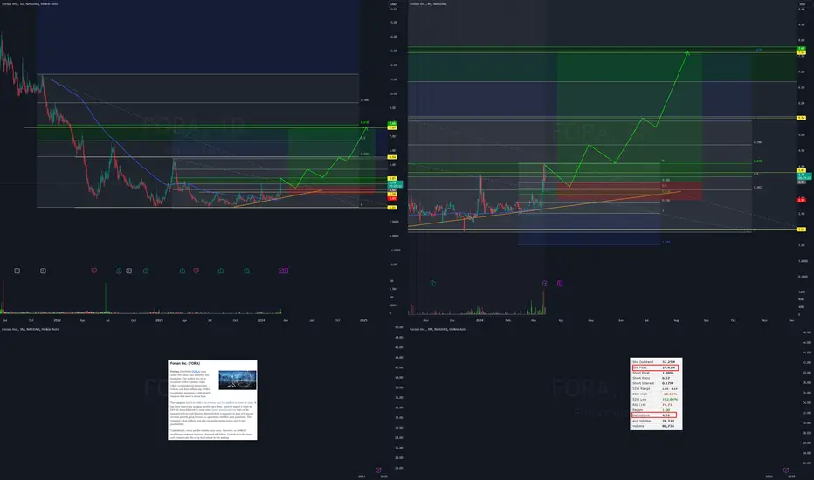This screenshot has height=480, width=814.
Task: Open the white event marker next to teal Jul 2022 marker
Action: click(x=128, y=271)
